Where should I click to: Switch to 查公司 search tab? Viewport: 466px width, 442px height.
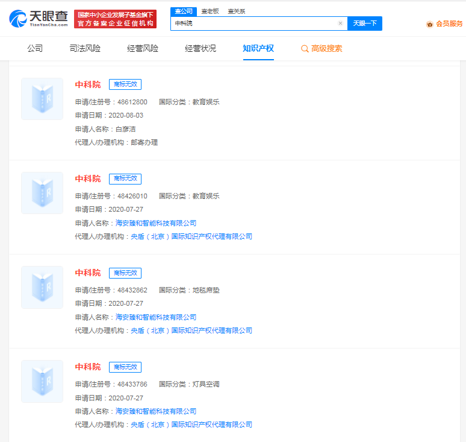[x=184, y=11]
